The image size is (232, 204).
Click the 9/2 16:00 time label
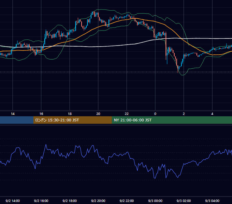[41, 201]
